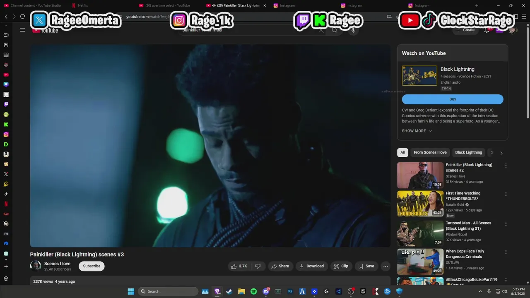Launch Photoshop from the taskbar
530x298 pixels.
(290, 291)
